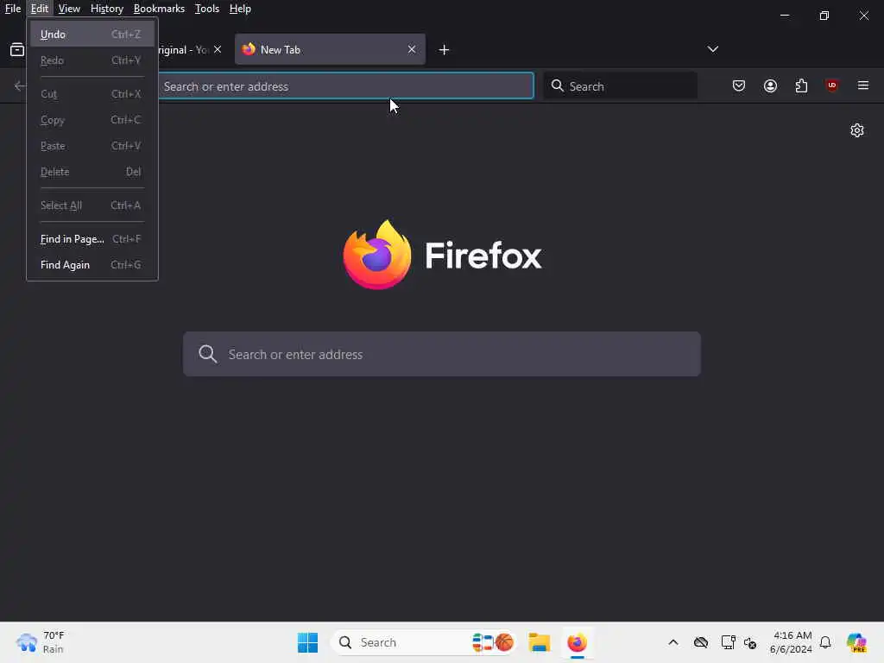Open the Bookmarks menu
Viewport: 884px width, 663px height.
[159, 9]
